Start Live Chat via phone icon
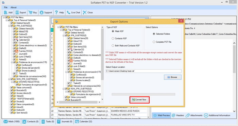Image resolution: width=238 pixels, height=126 pixels. 69,13
